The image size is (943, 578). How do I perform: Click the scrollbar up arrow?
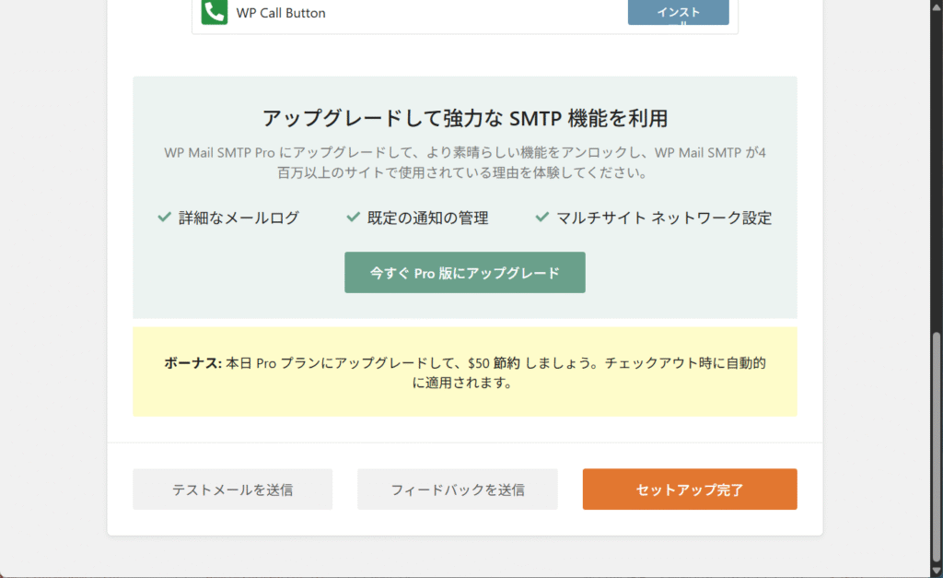point(937,6)
